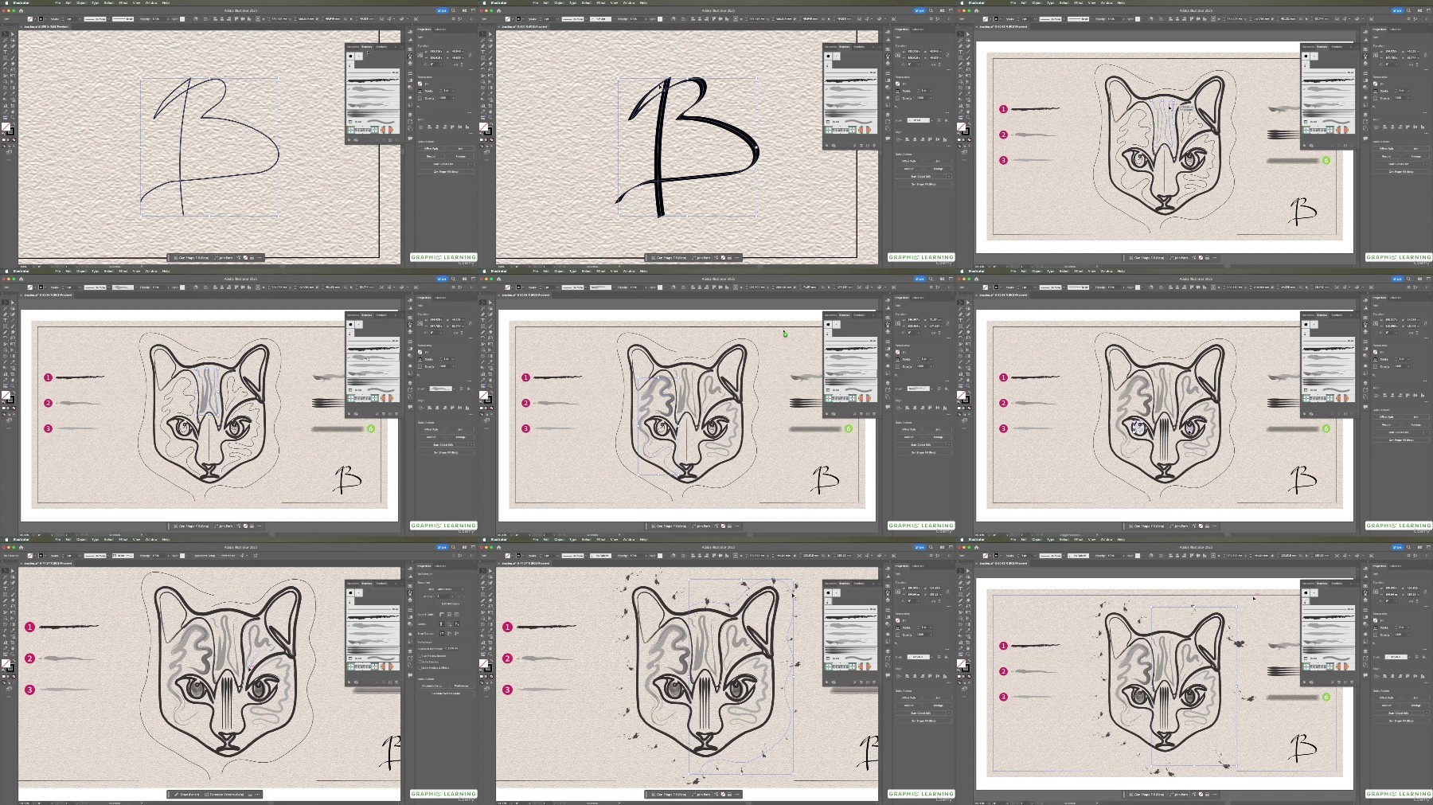Switch to Libraries tab in thin-outline B frame
This screenshot has height=805, width=1433.
click(x=440, y=29)
